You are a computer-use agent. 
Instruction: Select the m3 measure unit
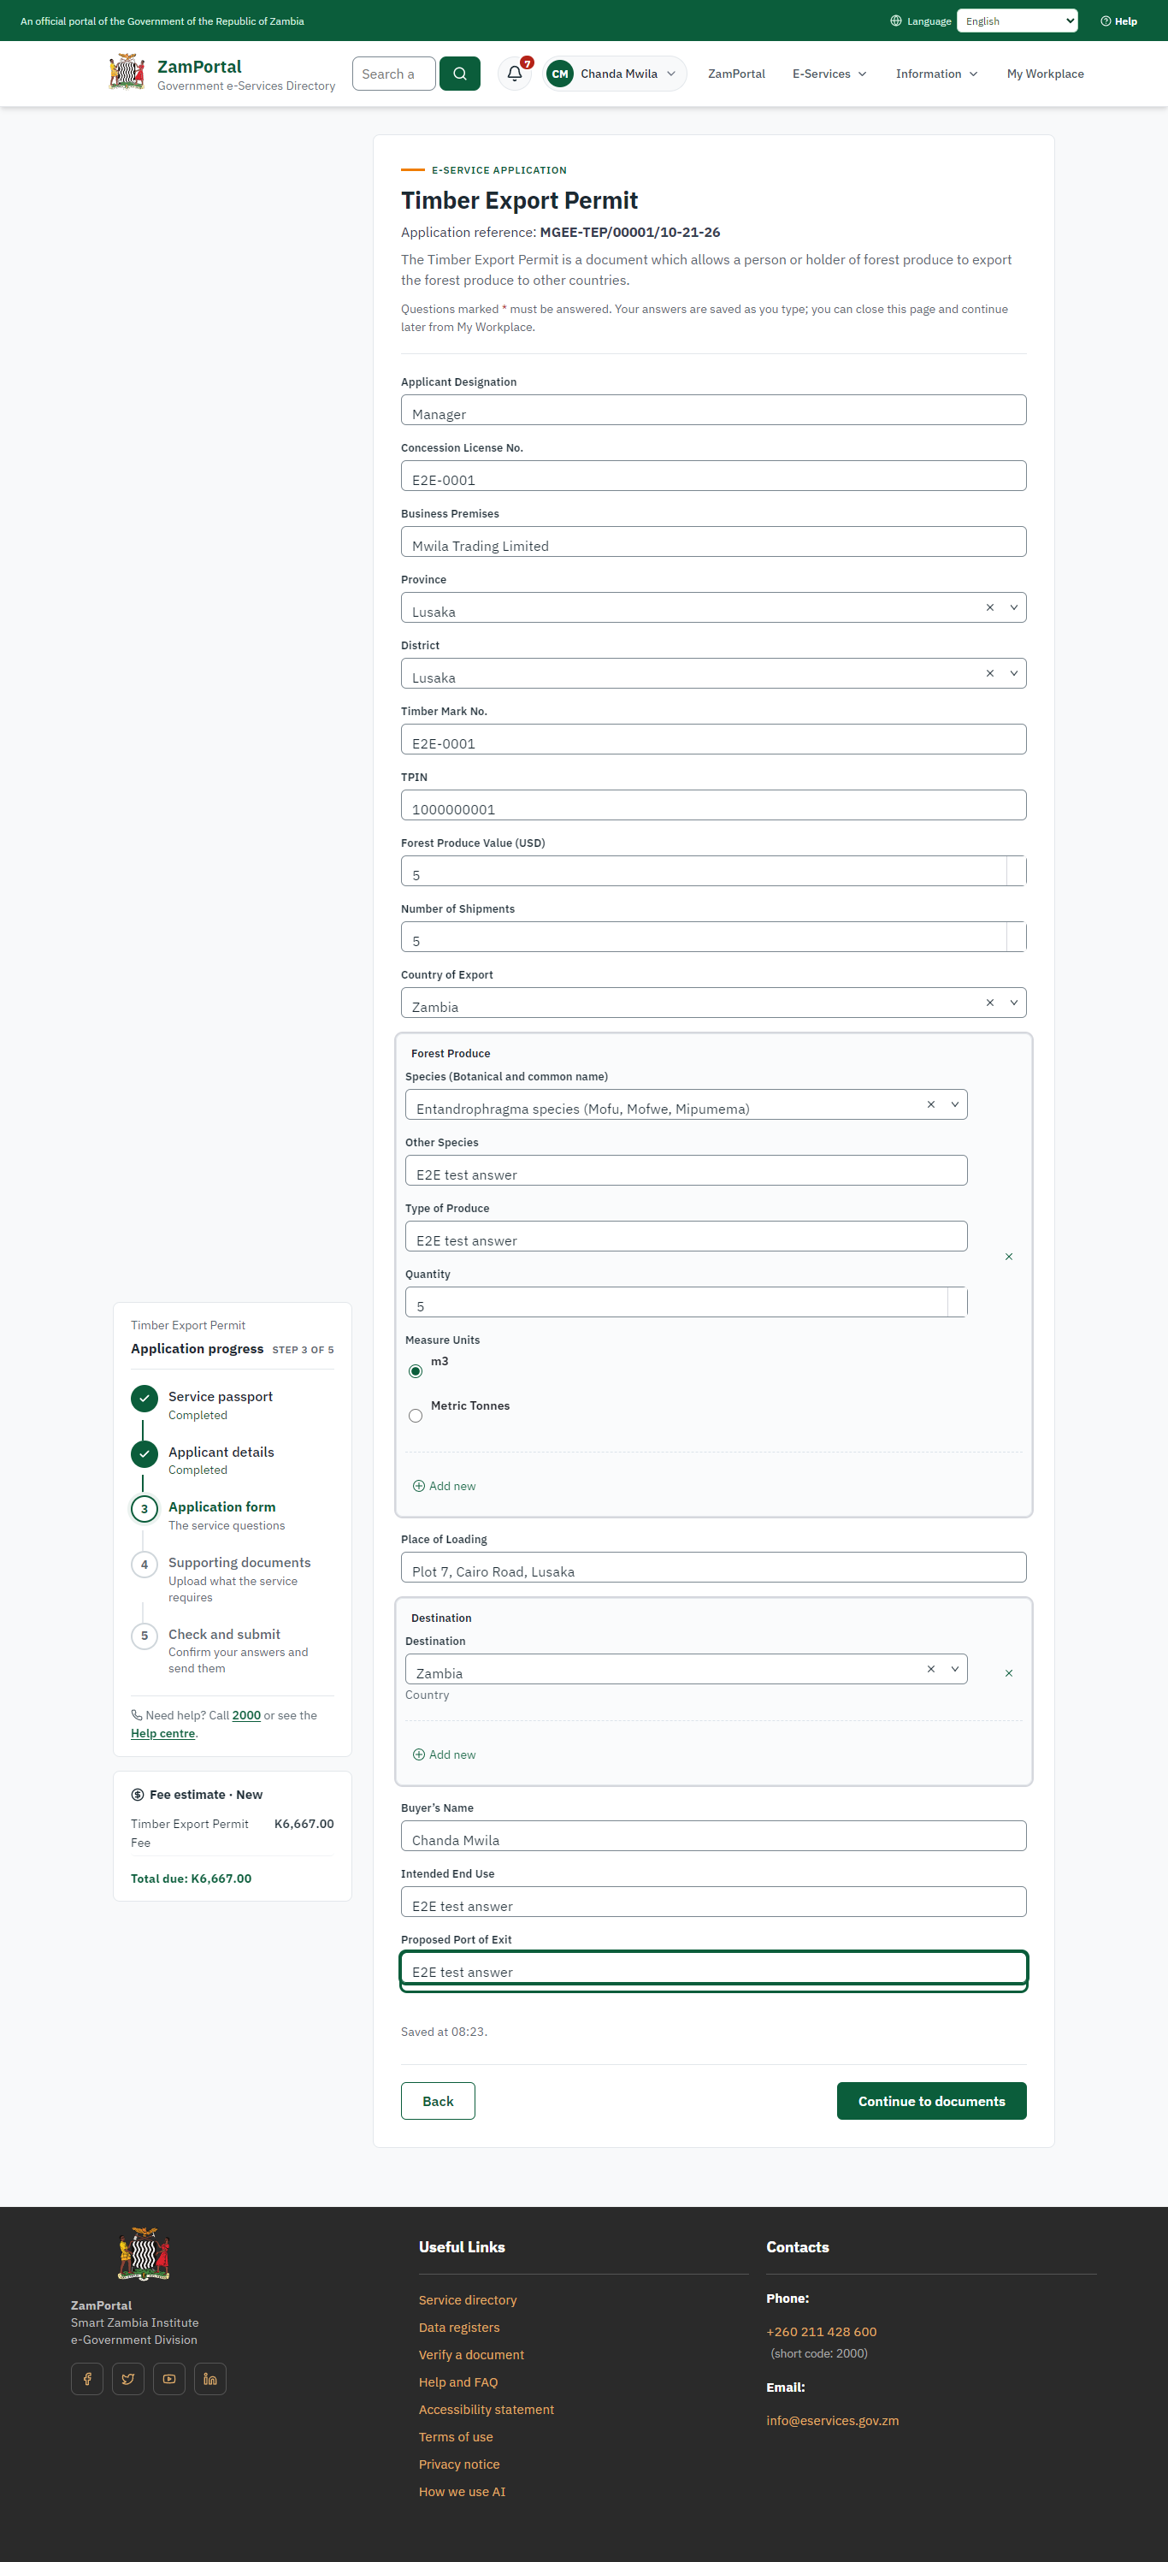click(416, 1371)
